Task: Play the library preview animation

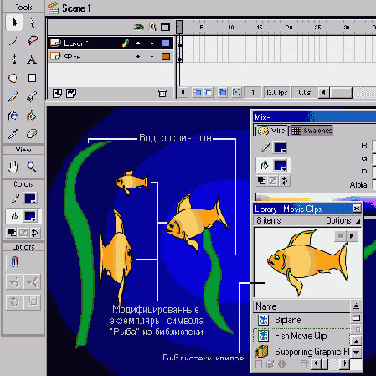Action: (352, 236)
